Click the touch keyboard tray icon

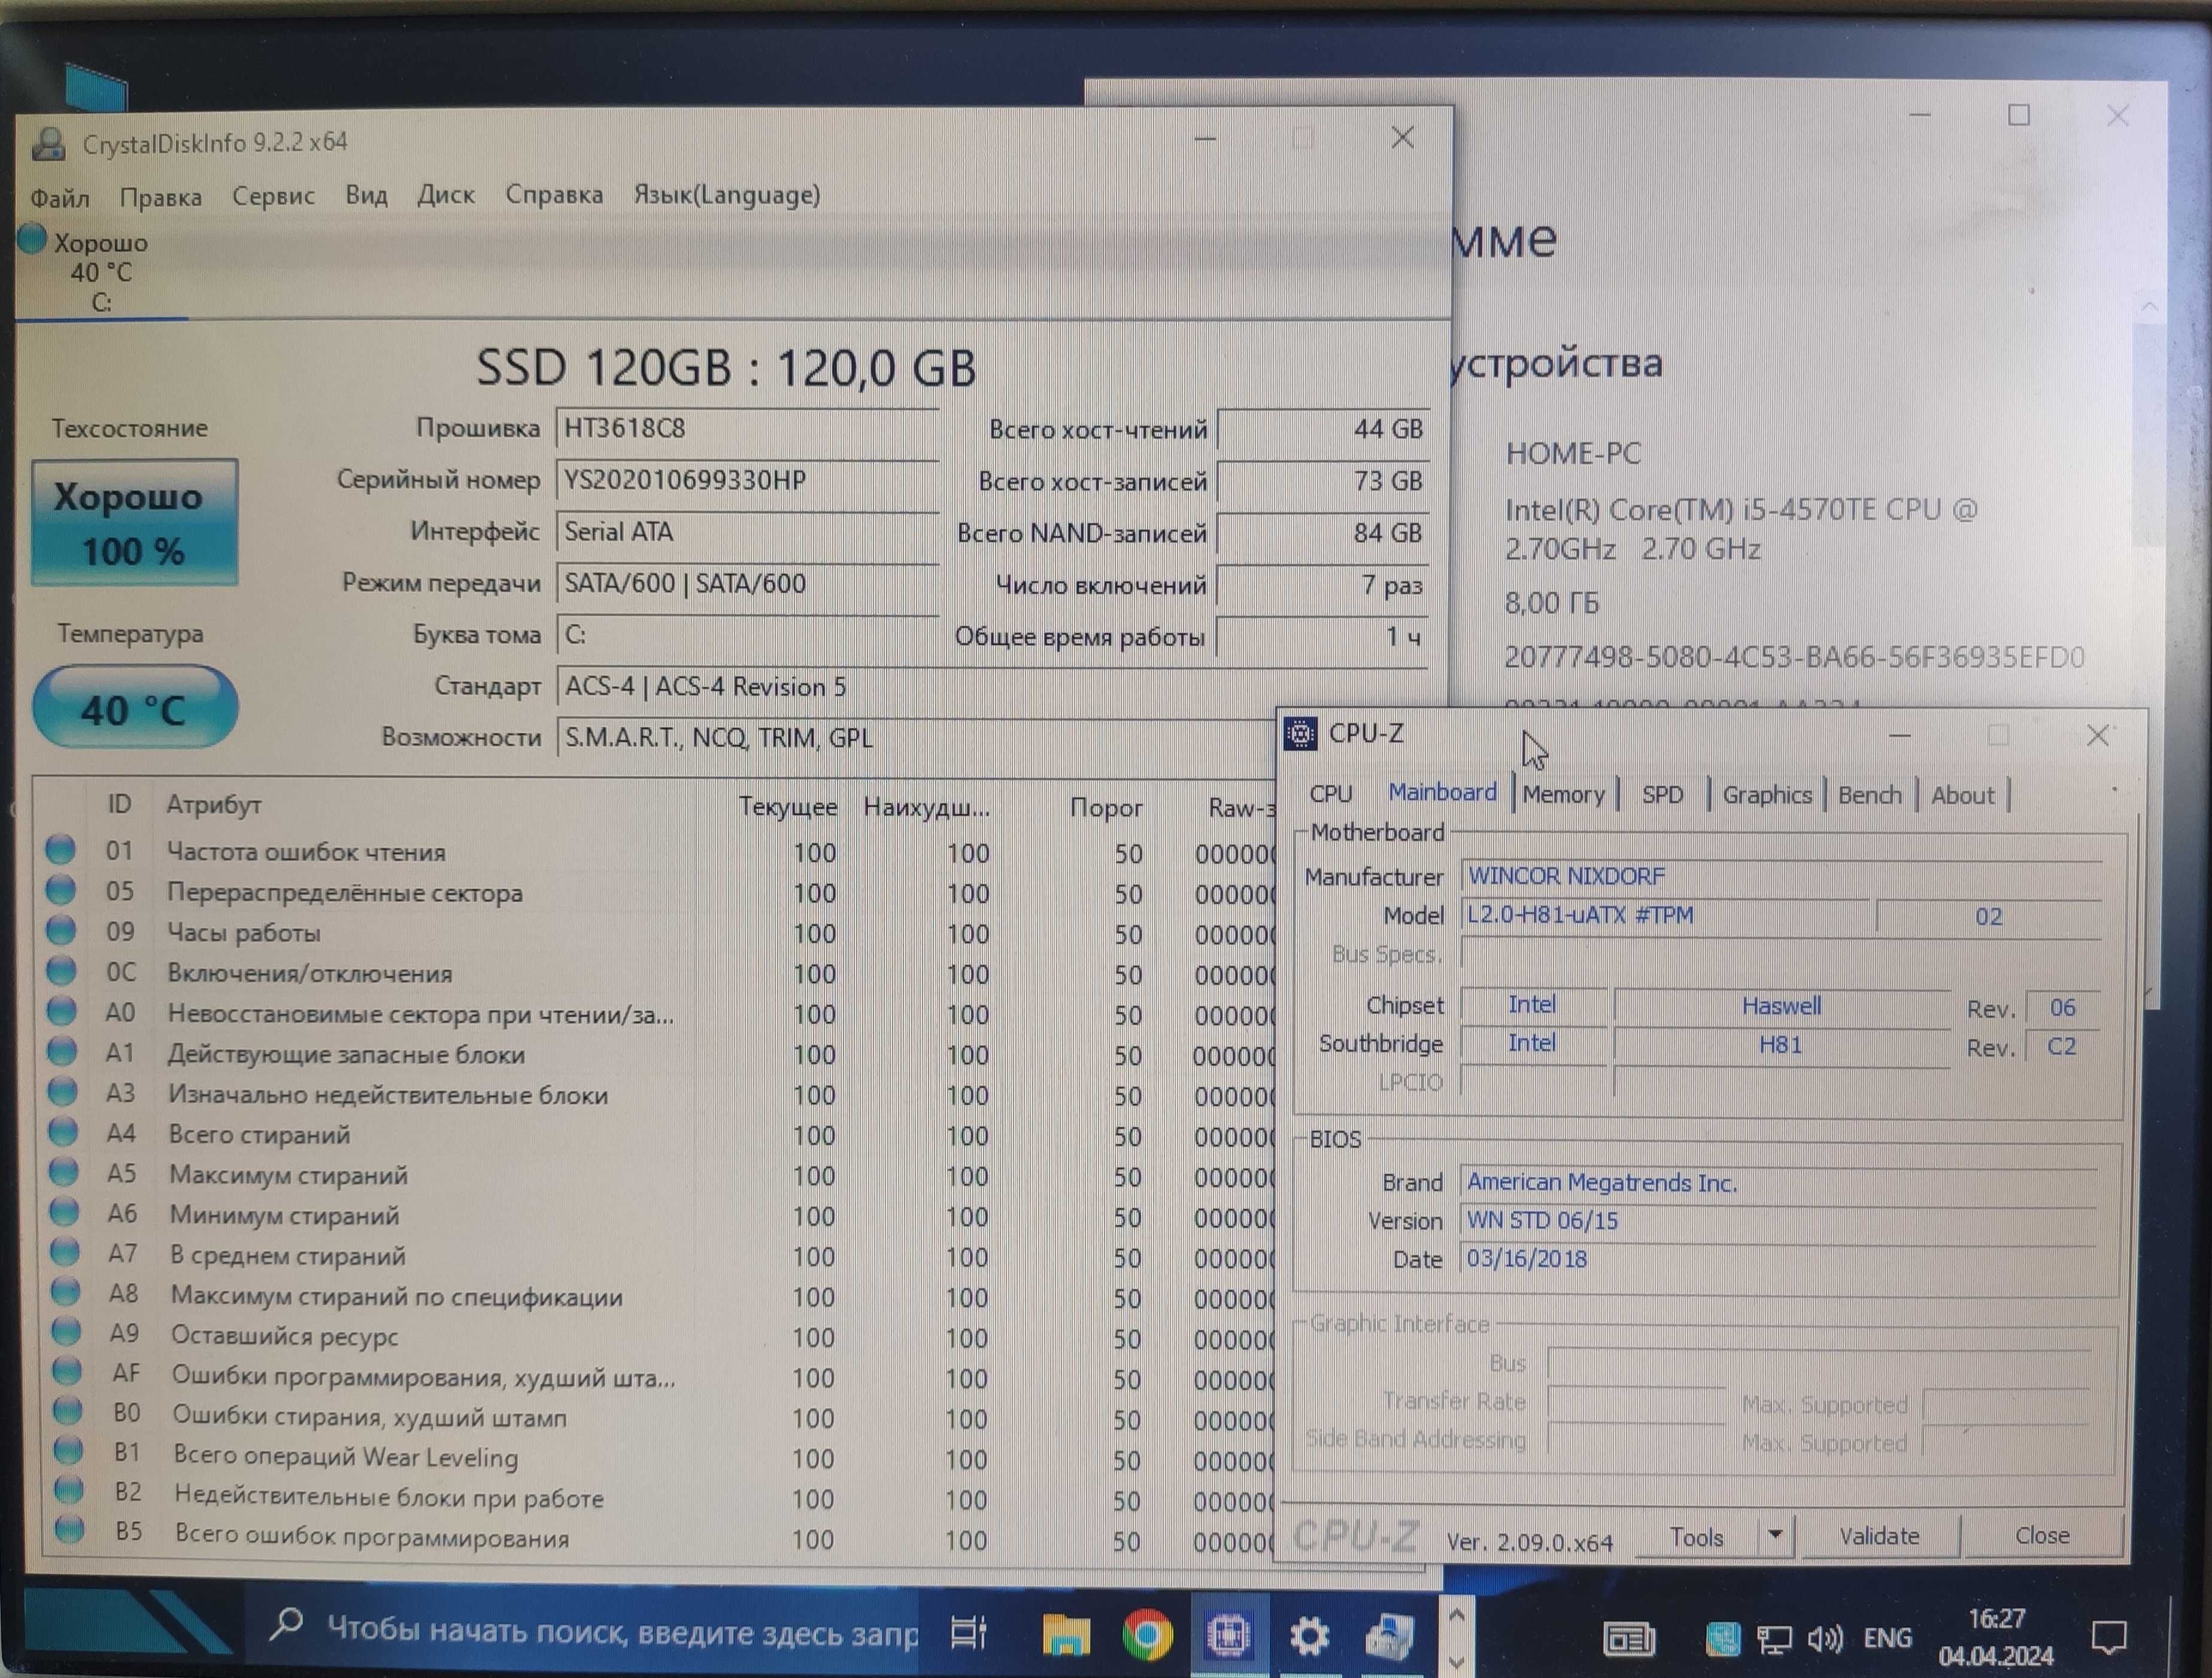(x=1629, y=1640)
